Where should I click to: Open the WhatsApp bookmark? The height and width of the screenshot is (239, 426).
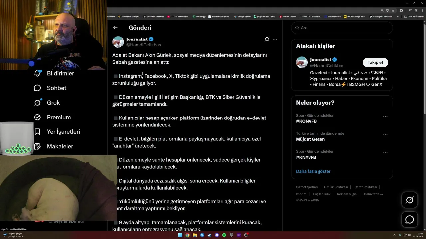click(199, 17)
